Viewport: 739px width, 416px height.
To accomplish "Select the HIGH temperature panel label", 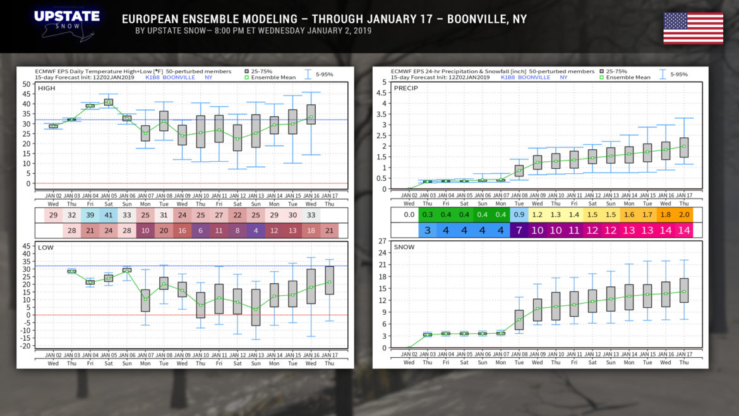I will coord(46,88).
